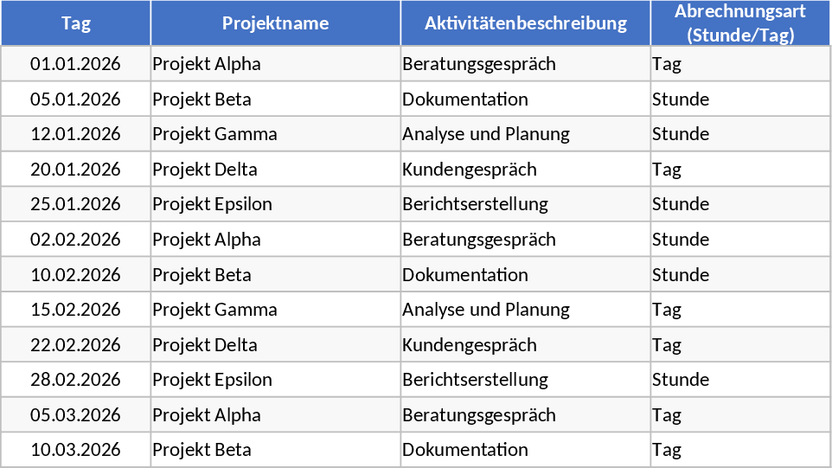Select the Abrechnungsart (Stunde/Tag) header
The image size is (832, 468).
coord(739,23)
